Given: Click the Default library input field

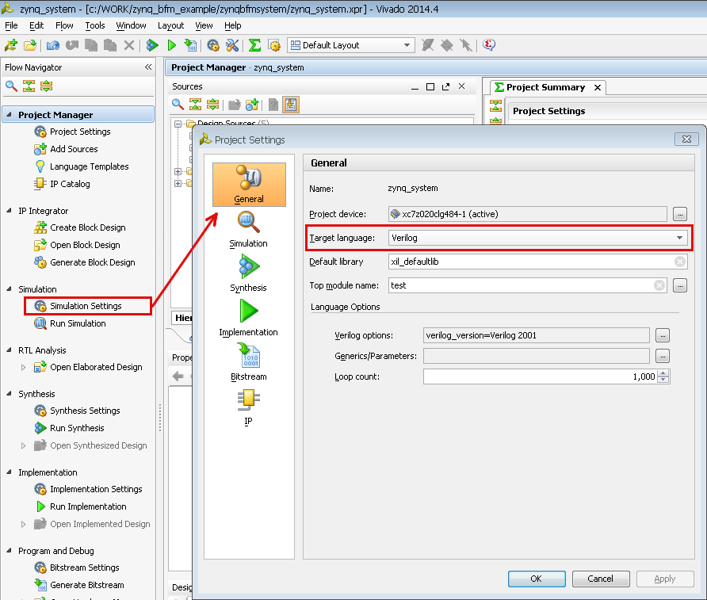Looking at the screenshot, I should [537, 262].
